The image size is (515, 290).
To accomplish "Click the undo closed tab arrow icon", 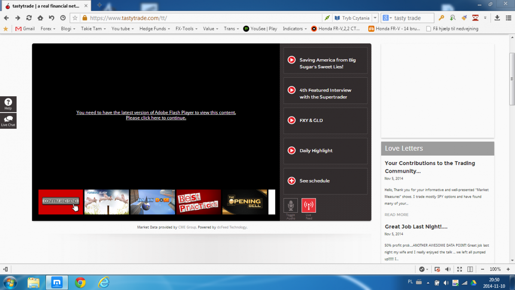I will 51,18.
